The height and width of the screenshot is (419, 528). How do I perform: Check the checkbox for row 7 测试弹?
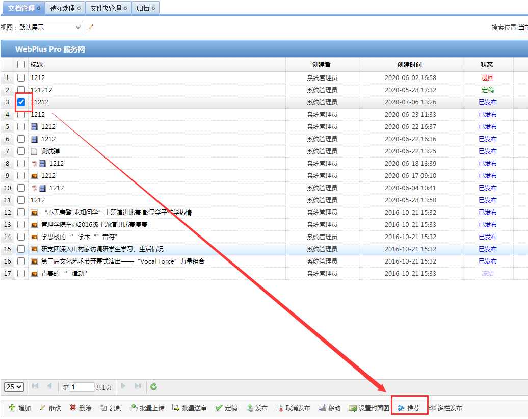pyautogui.click(x=21, y=151)
